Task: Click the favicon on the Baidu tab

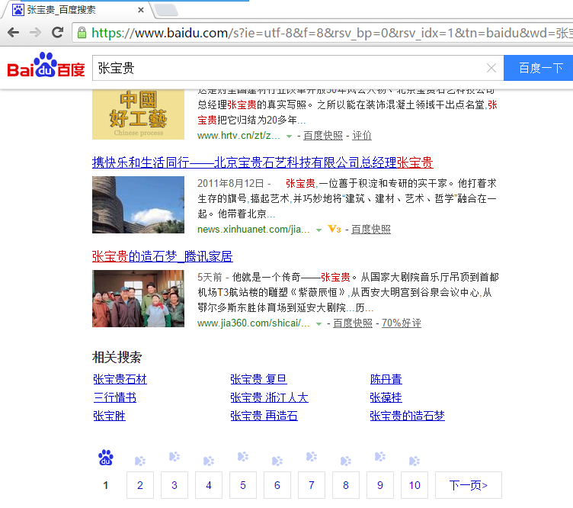Action: (18, 10)
